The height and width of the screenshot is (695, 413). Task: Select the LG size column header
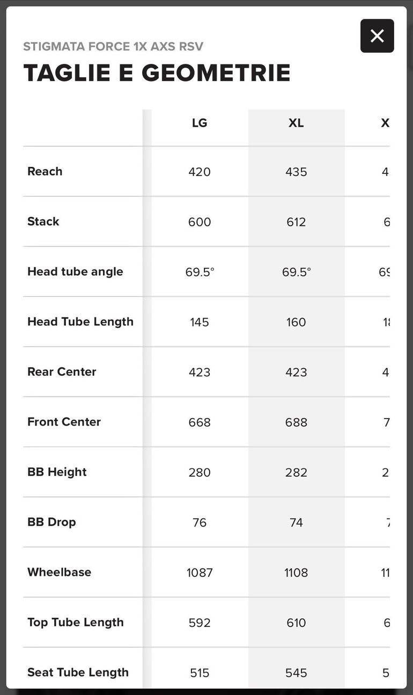coord(200,123)
